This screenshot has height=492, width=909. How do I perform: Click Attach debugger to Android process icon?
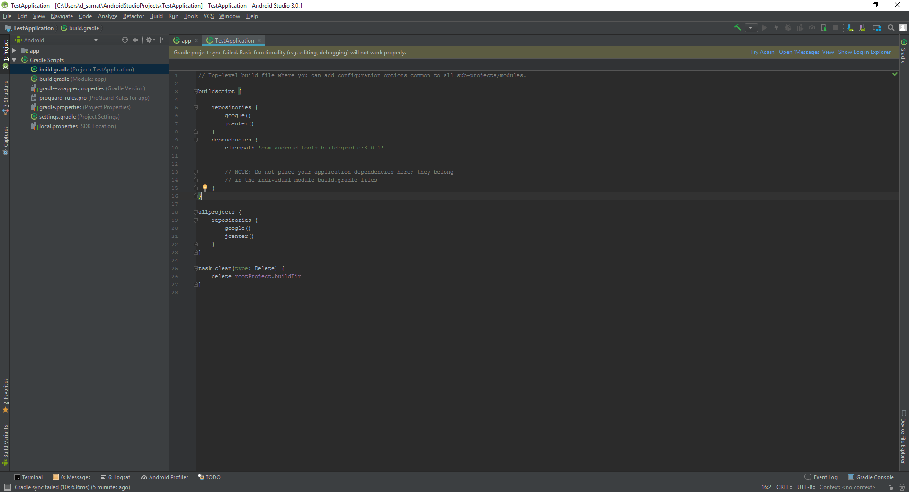tap(824, 28)
